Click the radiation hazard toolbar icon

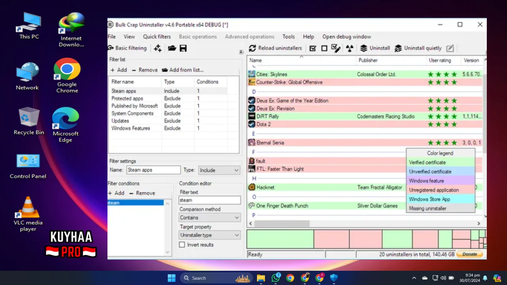(x=350, y=48)
